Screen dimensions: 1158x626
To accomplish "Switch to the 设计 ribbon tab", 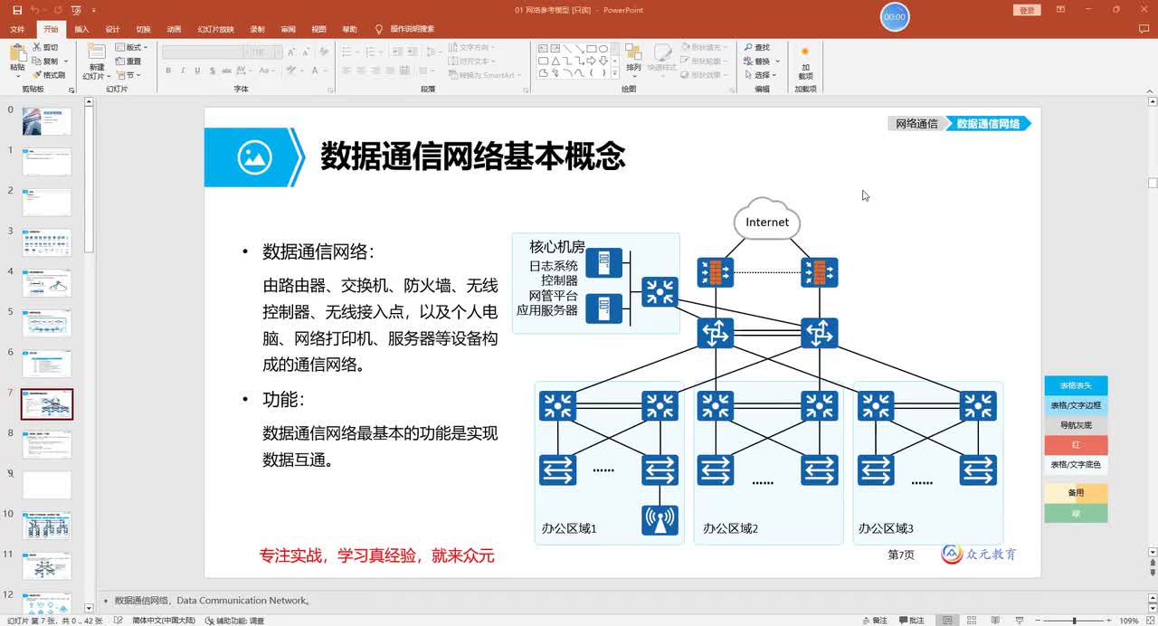I will (112, 29).
